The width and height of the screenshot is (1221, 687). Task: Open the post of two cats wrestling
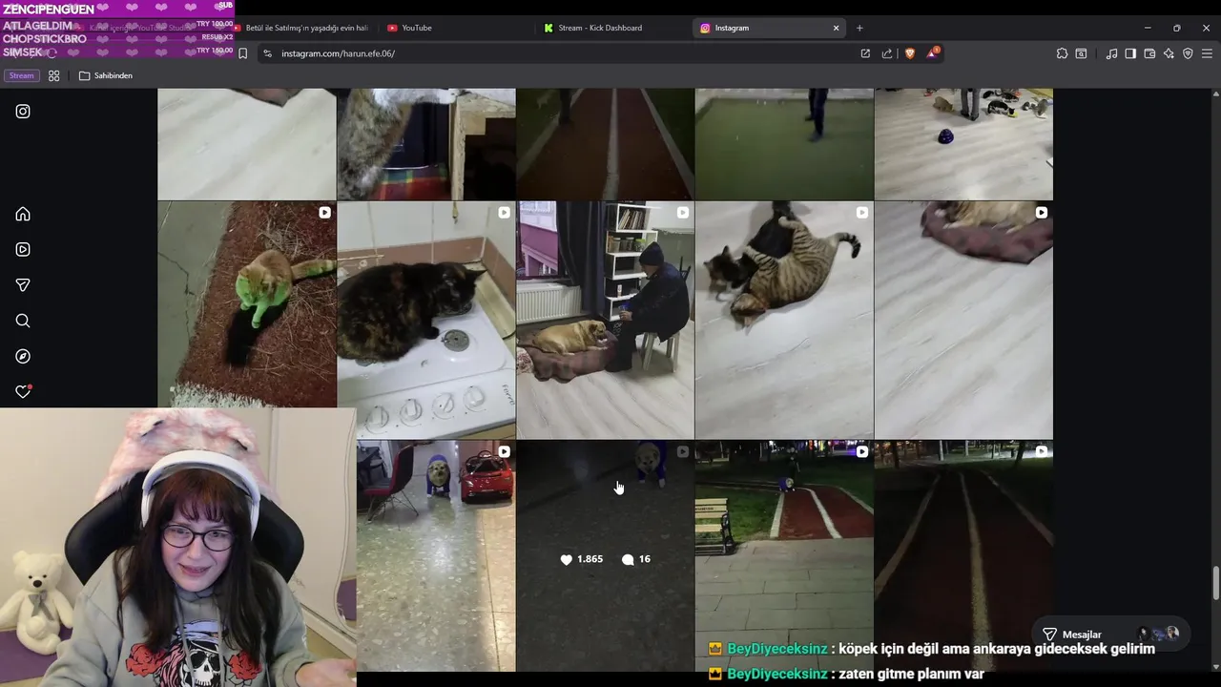coord(784,320)
